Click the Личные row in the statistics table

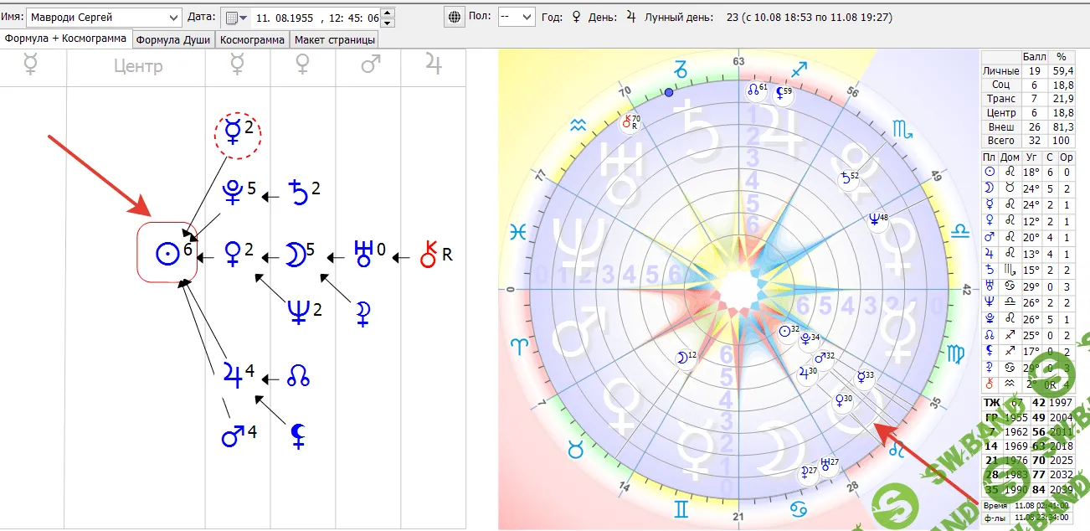[x=1000, y=71]
